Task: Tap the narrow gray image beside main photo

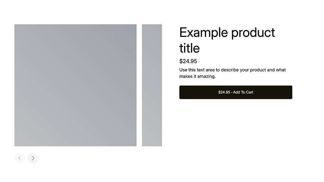Action: click(x=152, y=85)
